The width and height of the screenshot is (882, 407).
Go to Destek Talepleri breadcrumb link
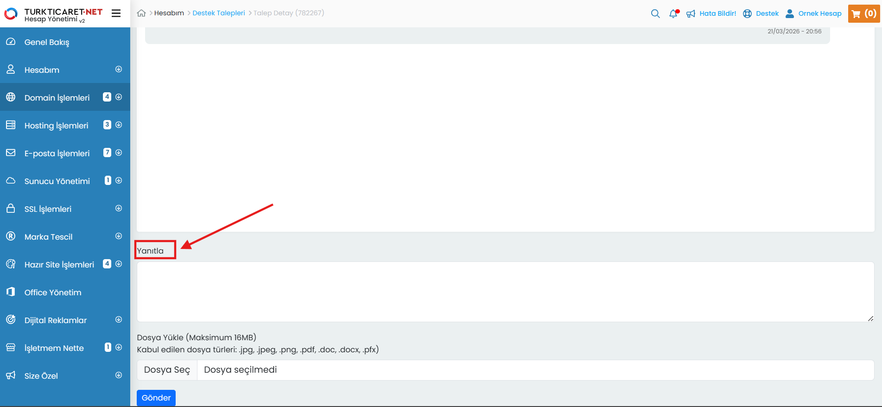tap(219, 13)
